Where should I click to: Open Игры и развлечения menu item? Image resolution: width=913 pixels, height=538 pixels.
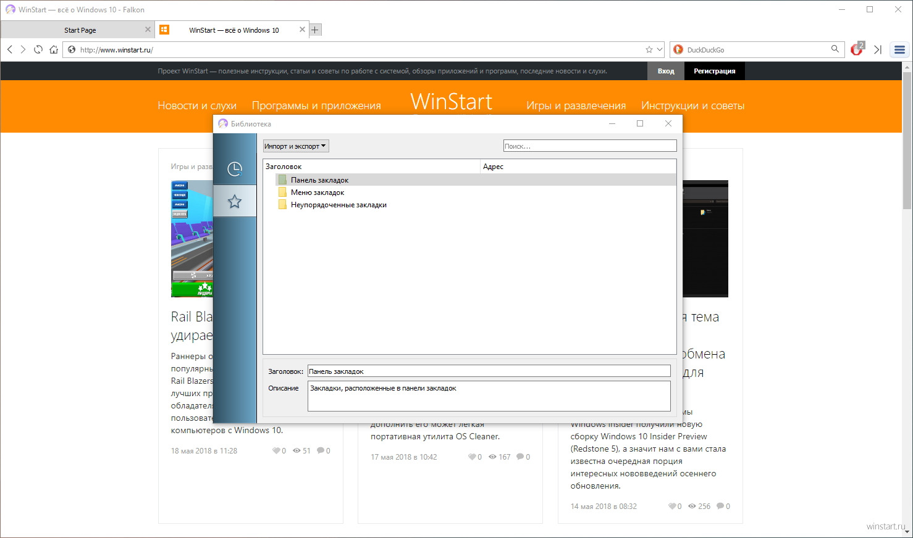(576, 106)
